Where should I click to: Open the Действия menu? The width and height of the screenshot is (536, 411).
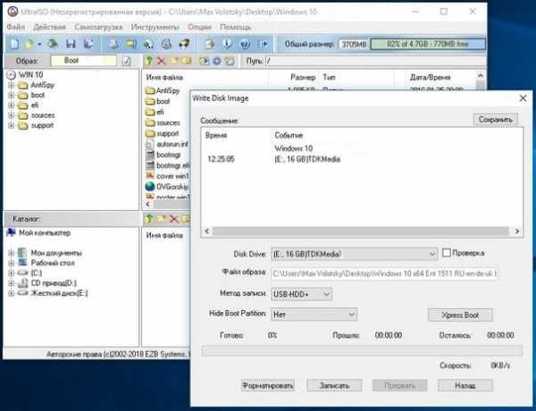click(x=49, y=27)
